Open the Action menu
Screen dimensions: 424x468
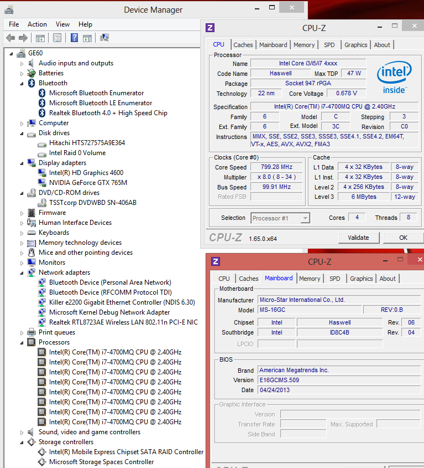click(x=37, y=24)
